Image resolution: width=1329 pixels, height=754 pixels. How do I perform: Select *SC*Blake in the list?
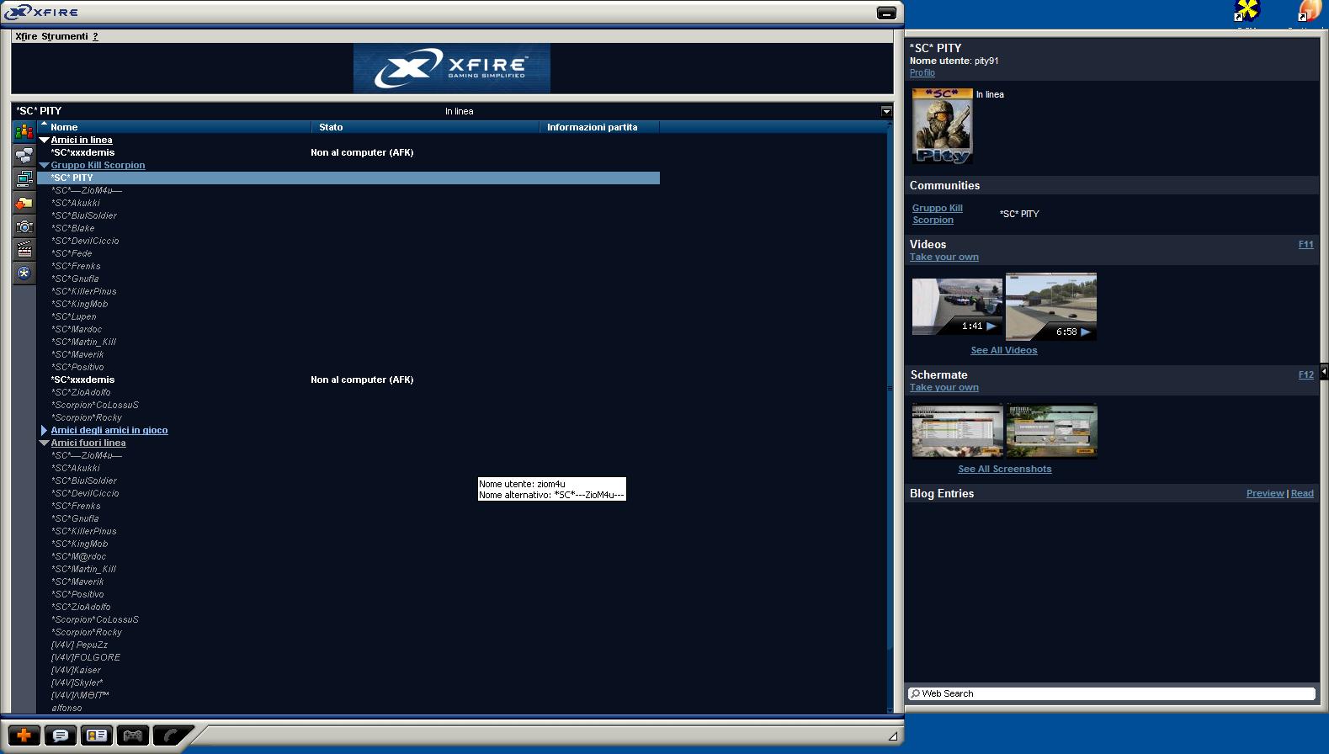73,228
